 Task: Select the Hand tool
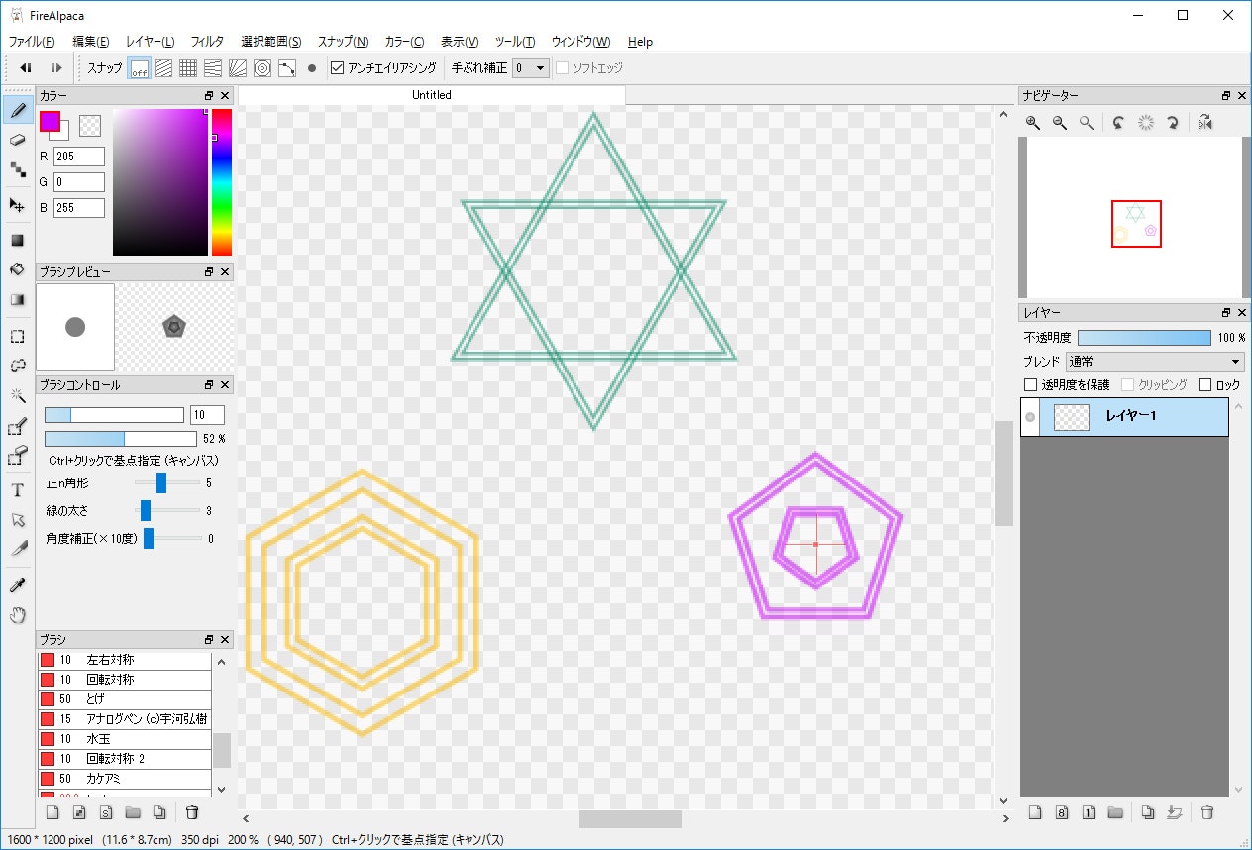pyautogui.click(x=17, y=615)
